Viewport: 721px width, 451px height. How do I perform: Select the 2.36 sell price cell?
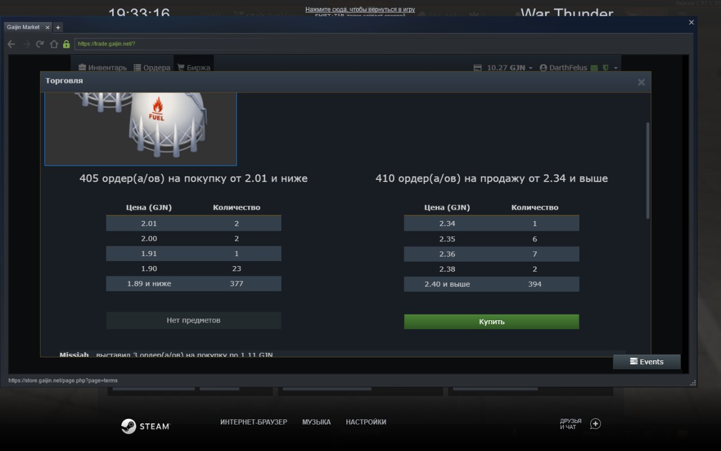point(447,254)
